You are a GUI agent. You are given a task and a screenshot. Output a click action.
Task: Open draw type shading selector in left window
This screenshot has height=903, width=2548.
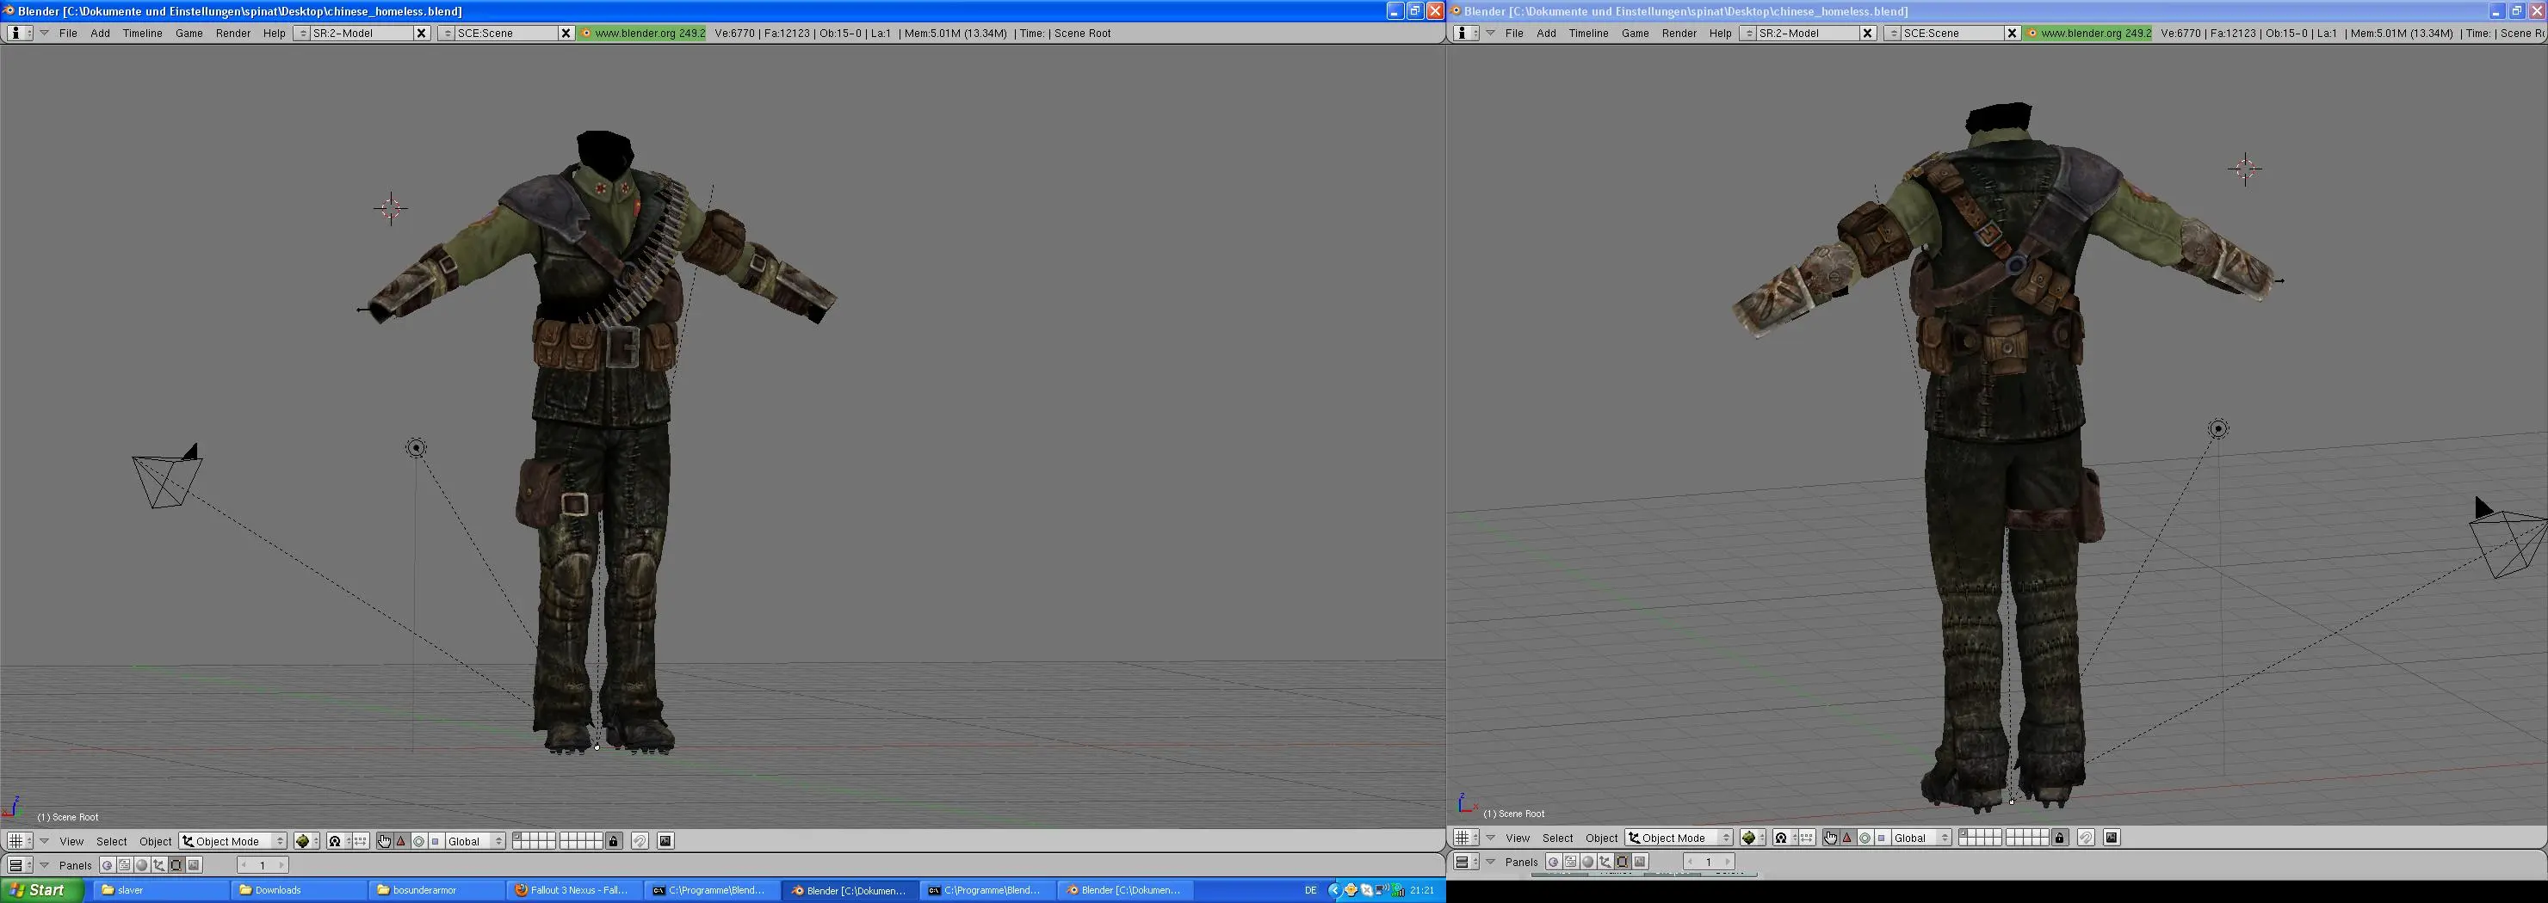point(306,842)
